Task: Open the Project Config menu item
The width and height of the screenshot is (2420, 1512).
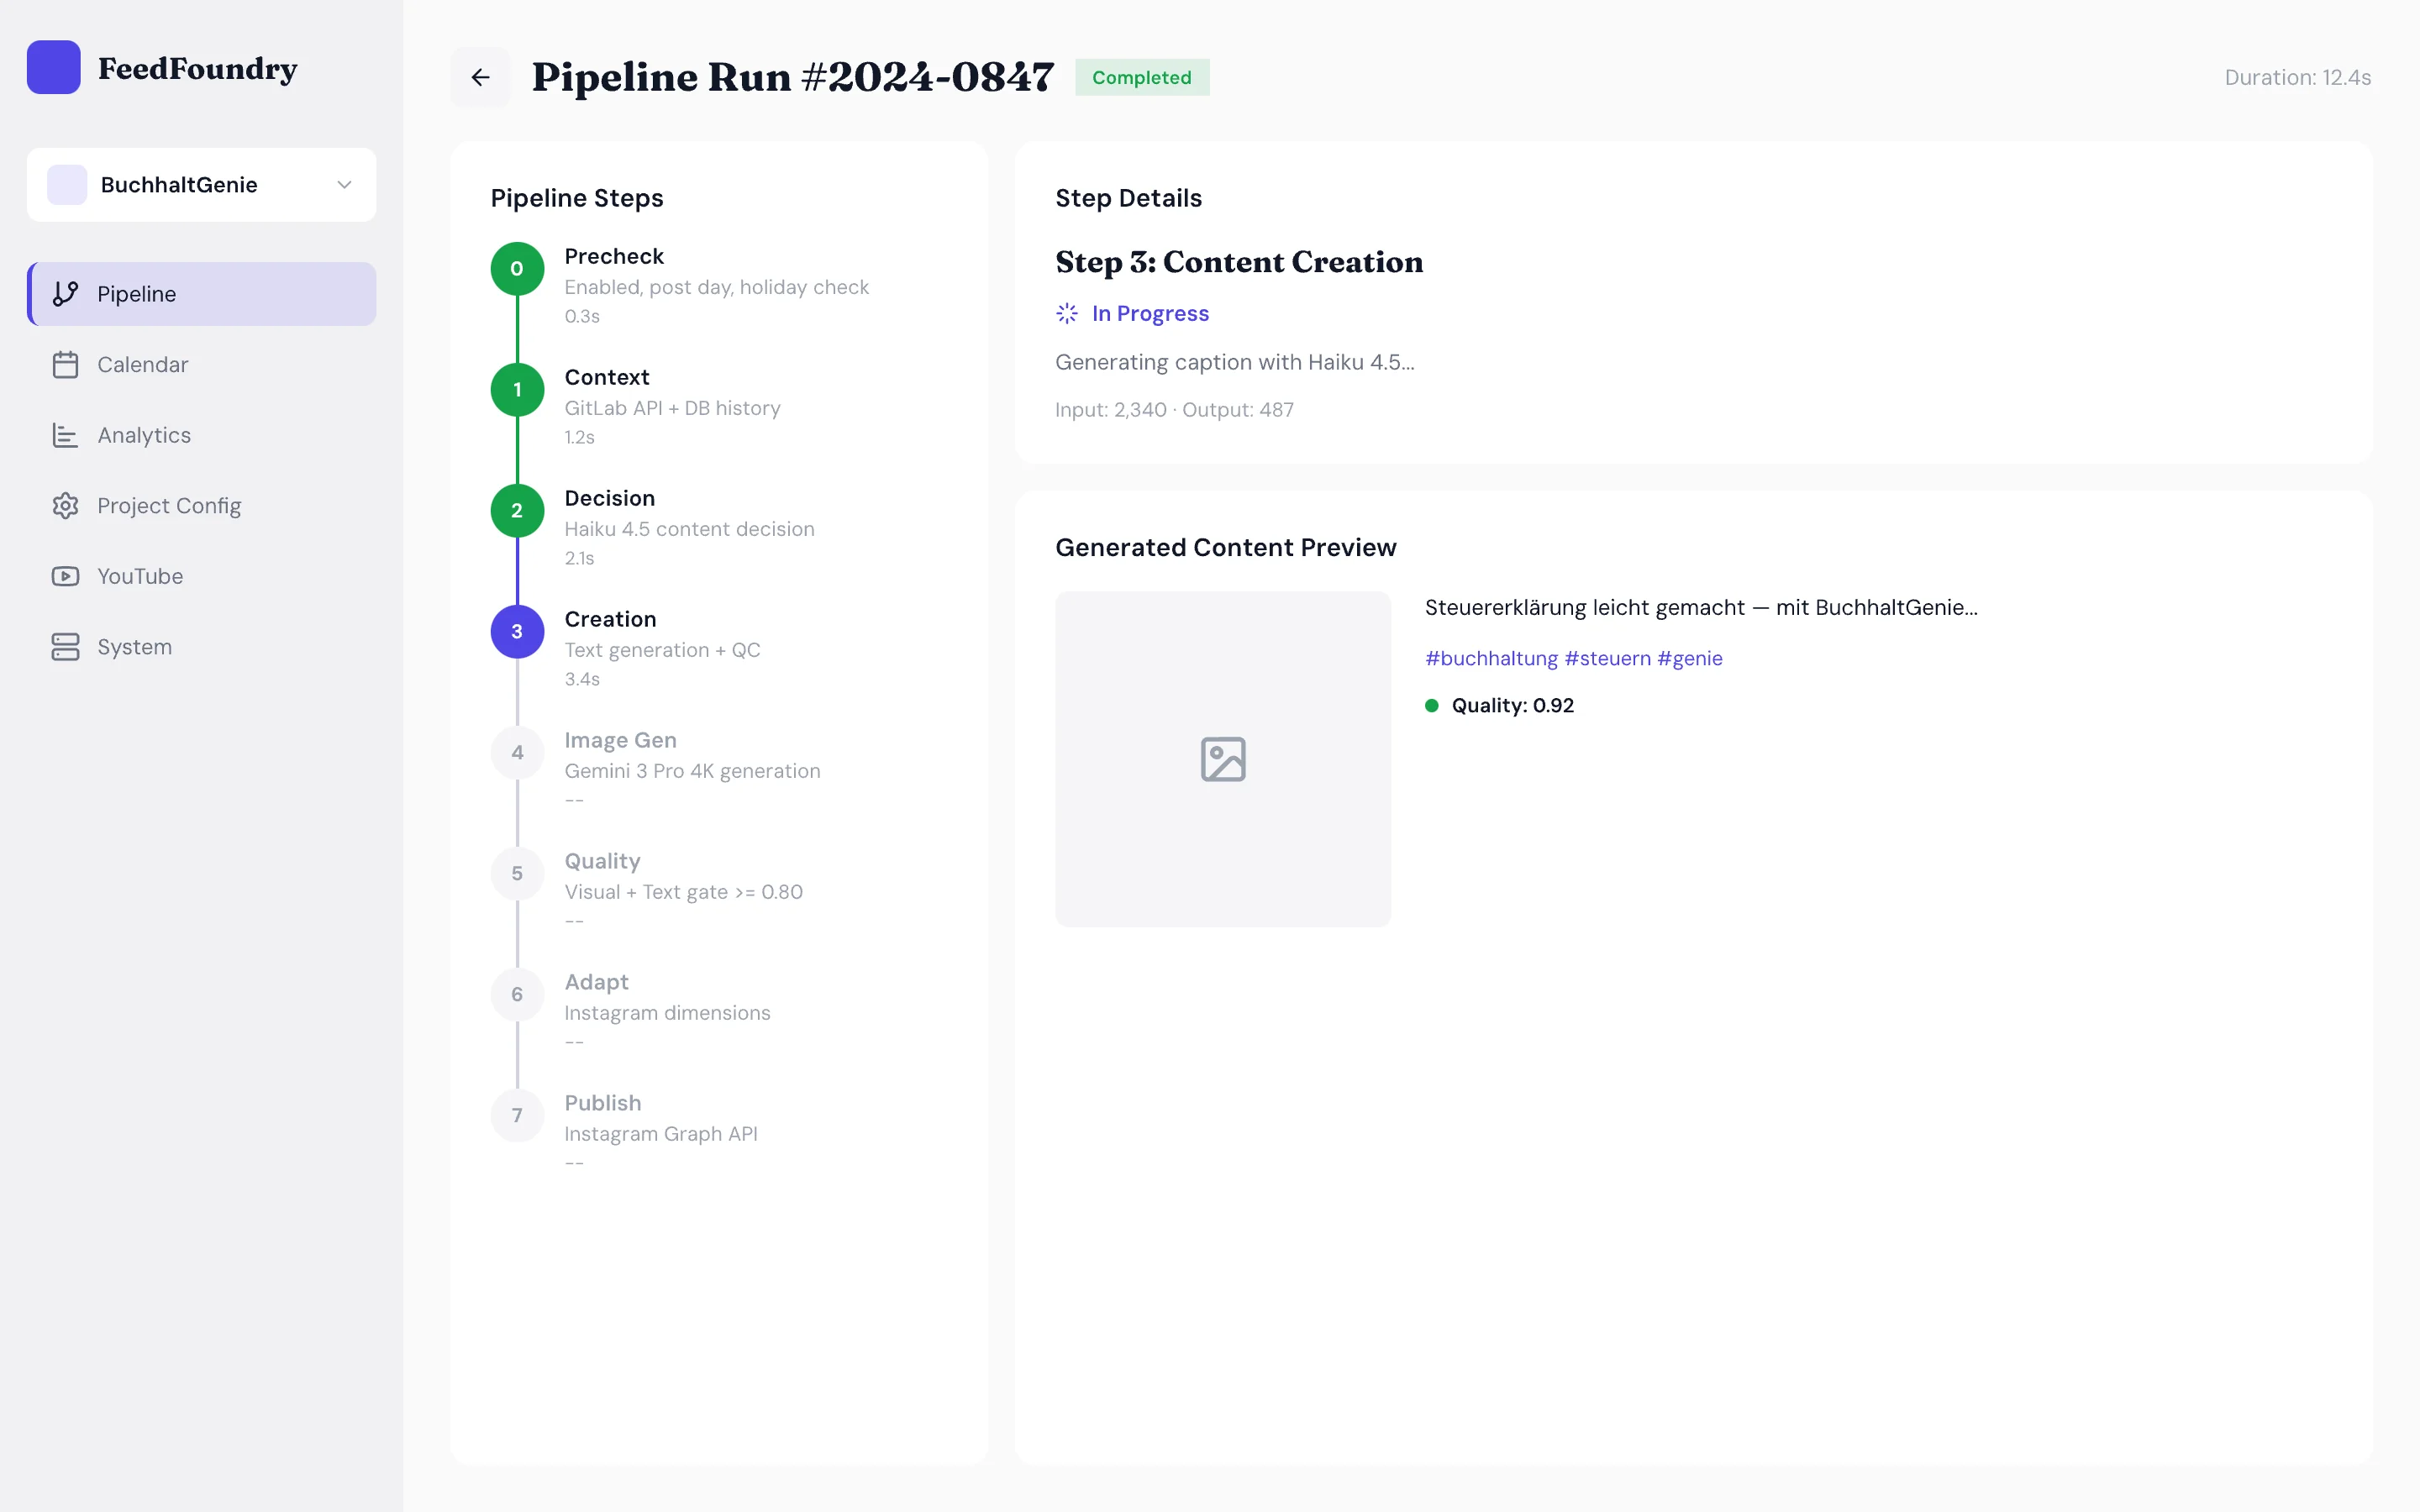Action: pyautogui.click(x=169, y=506)
